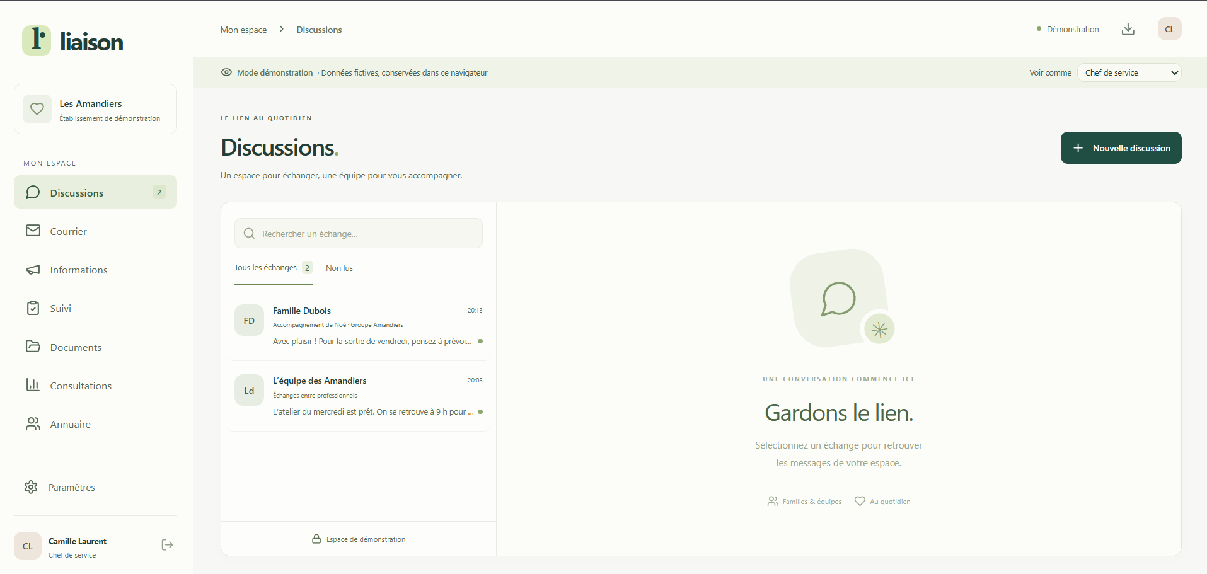Open Courrier in the sidebar
Screen dimensions: 1207x574
(x=95, y=231)
